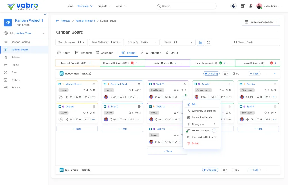Expand the Task Group - Task section
The width and height of the screenshot is (288, 185).
tap(274, 170)
